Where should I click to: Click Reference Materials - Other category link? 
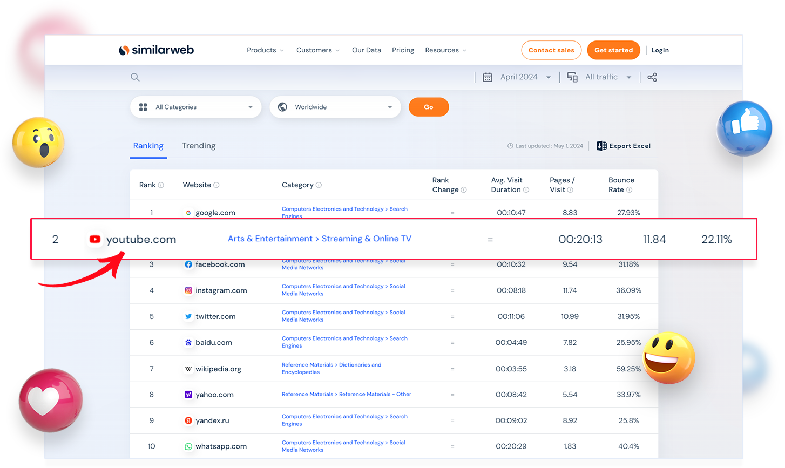(347, 394)
